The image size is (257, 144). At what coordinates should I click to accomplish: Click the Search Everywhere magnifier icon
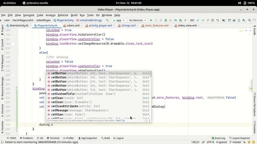pyautogui.click(x=249, y=20)
